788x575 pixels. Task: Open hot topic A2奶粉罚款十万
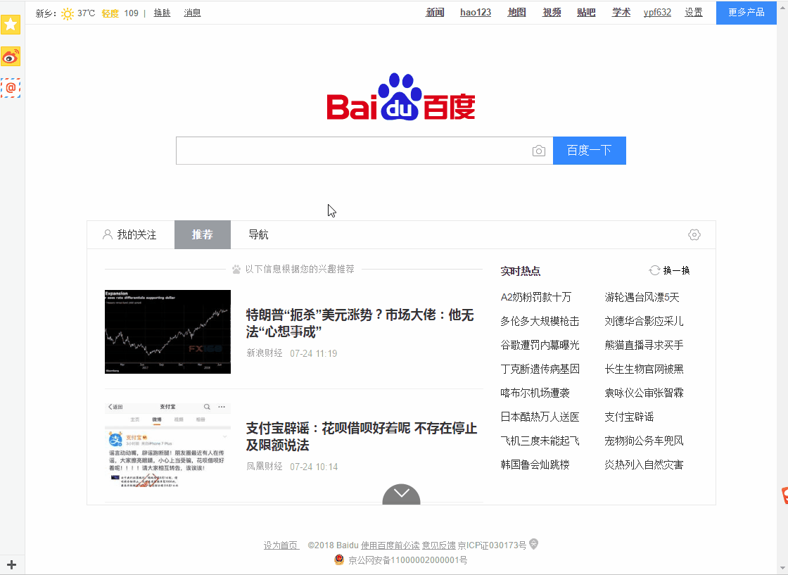pyautogui.click(x=535, y=297)
